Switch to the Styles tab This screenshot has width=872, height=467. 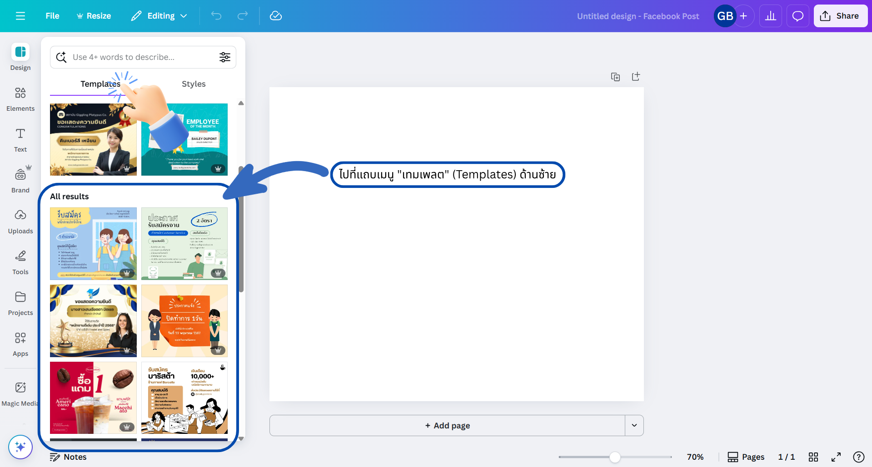[194, 84]
